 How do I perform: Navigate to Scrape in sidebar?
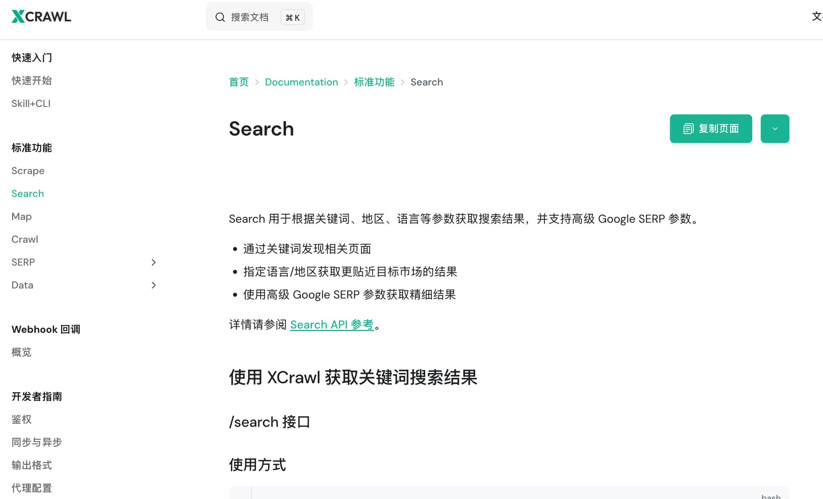pyautogui.click(x=28, y=171)
